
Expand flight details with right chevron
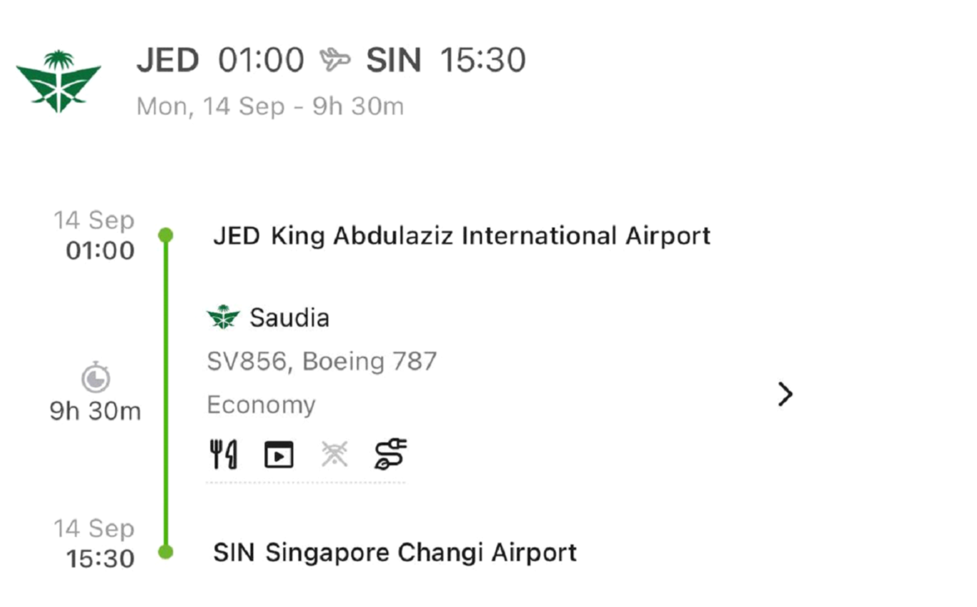[785, 394]
